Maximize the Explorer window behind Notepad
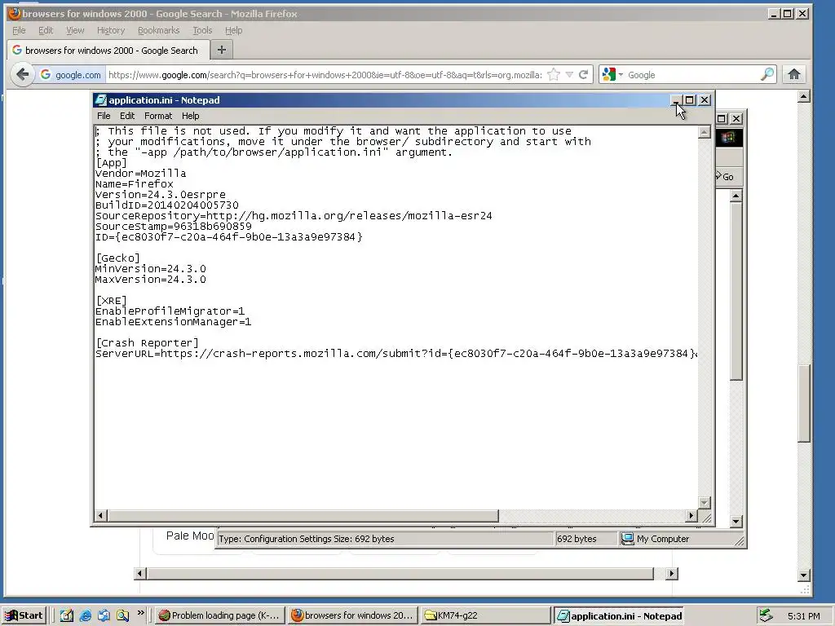This screenshot has height=626, width=835. 722,119
